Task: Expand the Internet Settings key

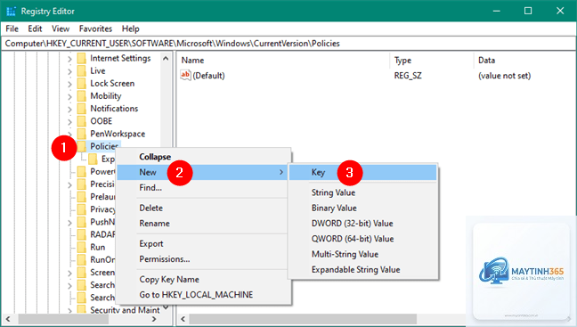Action: (x=69, y=59)
